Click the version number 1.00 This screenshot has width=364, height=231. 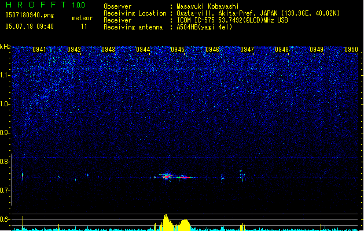point(79,5)
